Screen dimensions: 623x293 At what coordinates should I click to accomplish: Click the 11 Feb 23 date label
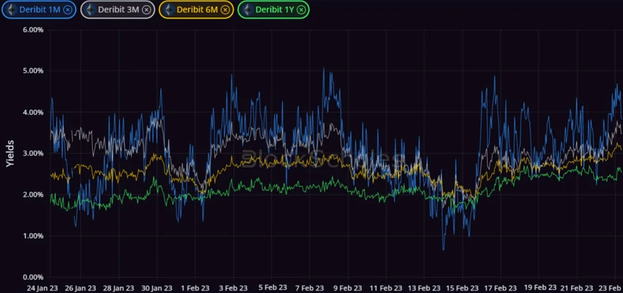(x=386, y=288)
